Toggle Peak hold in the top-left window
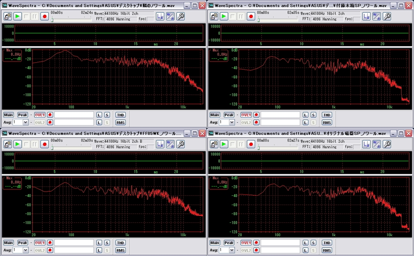The width and height of the screenshot is (414, 256). pos(23,115)
